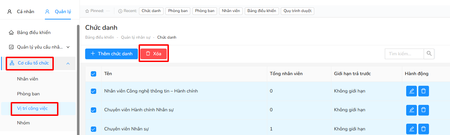Click the home icon beside Bảng điều khiển

point(11,33)
